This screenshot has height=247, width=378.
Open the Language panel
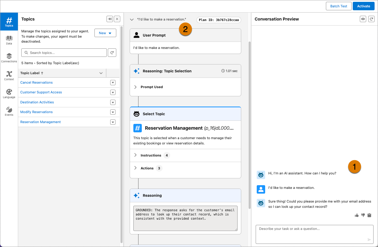point(9,93)
